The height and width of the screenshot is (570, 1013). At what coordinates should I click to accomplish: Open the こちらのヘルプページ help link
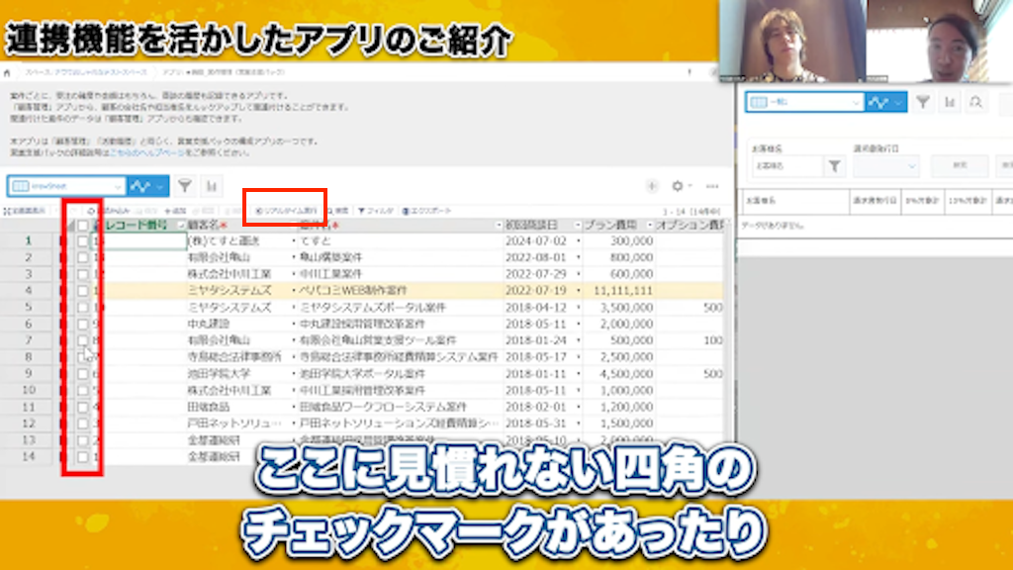[x=147, y=152]
